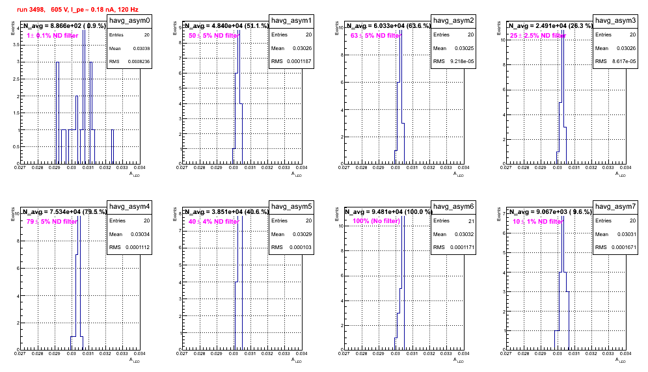This screenshot has height=372, width=648.
Task: Select the havg_asym6 stats box title
Action: [x=453, y=206]
